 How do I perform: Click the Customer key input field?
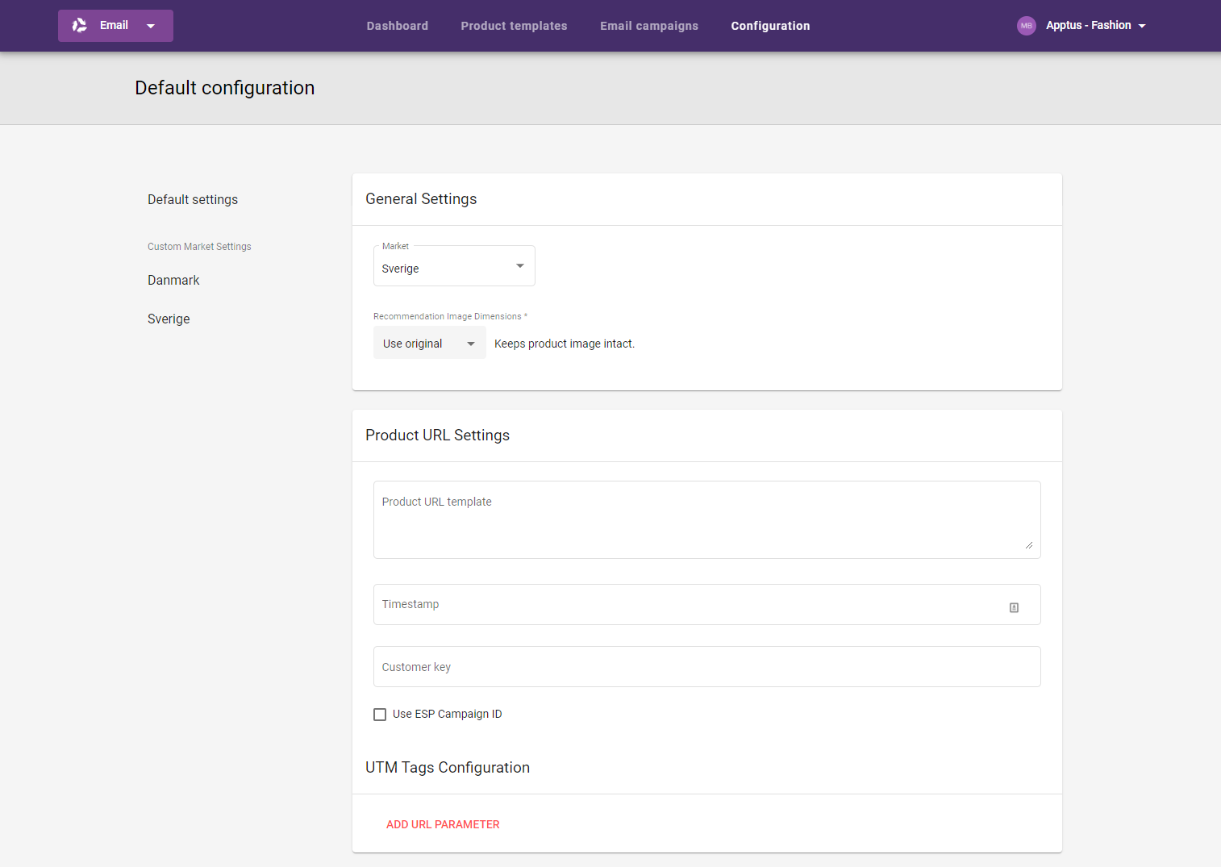706,666
